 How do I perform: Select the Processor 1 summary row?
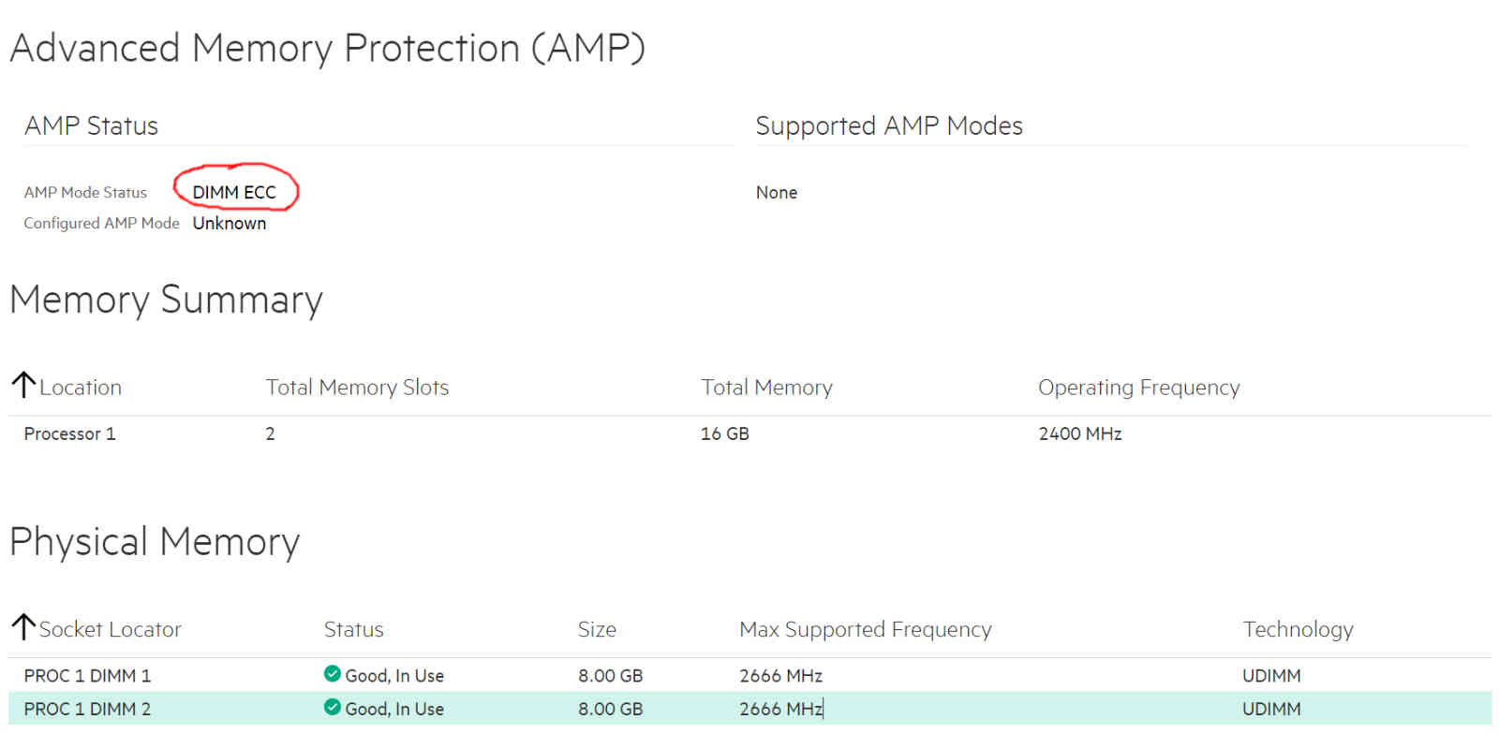coord(69,434)
